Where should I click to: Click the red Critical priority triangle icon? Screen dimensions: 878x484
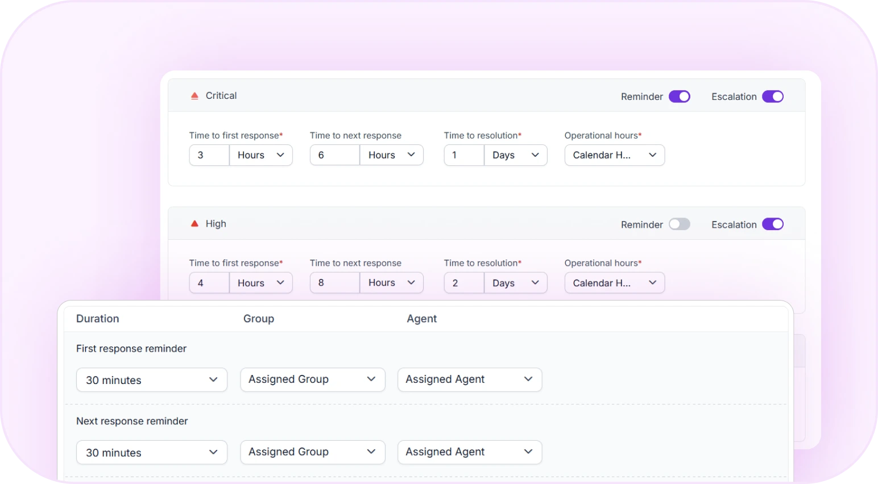click(194, 96)
